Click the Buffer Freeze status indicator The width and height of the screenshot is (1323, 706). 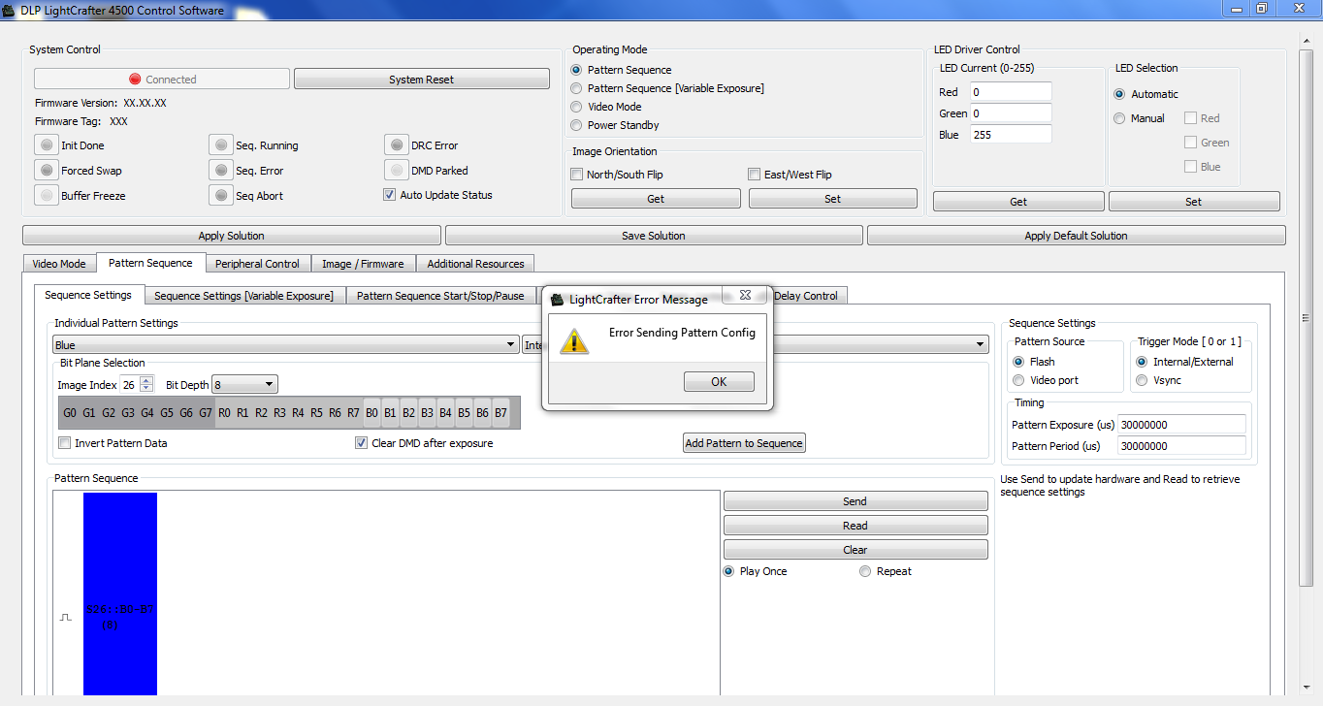(x=47, y=195)
